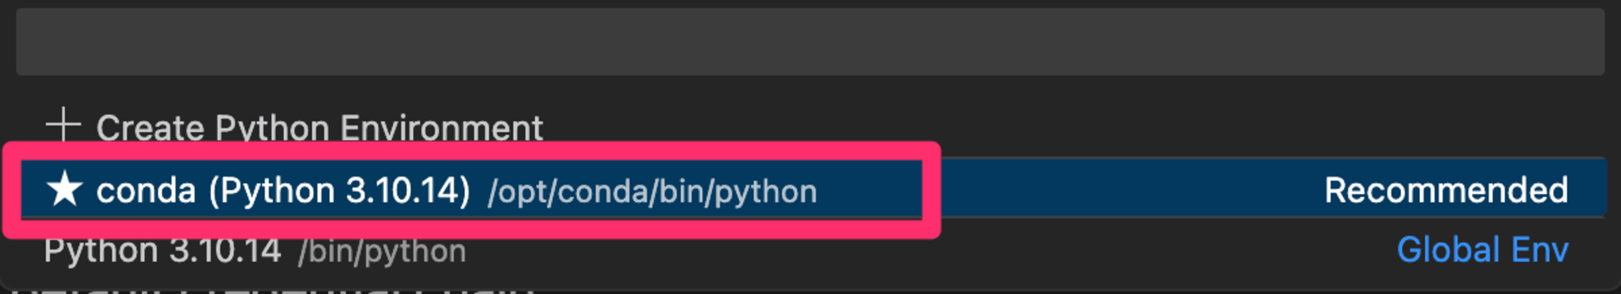The image size is (1621, 294).
Task: Click the words Create Python Environment
Action: (x=319, y=128)
